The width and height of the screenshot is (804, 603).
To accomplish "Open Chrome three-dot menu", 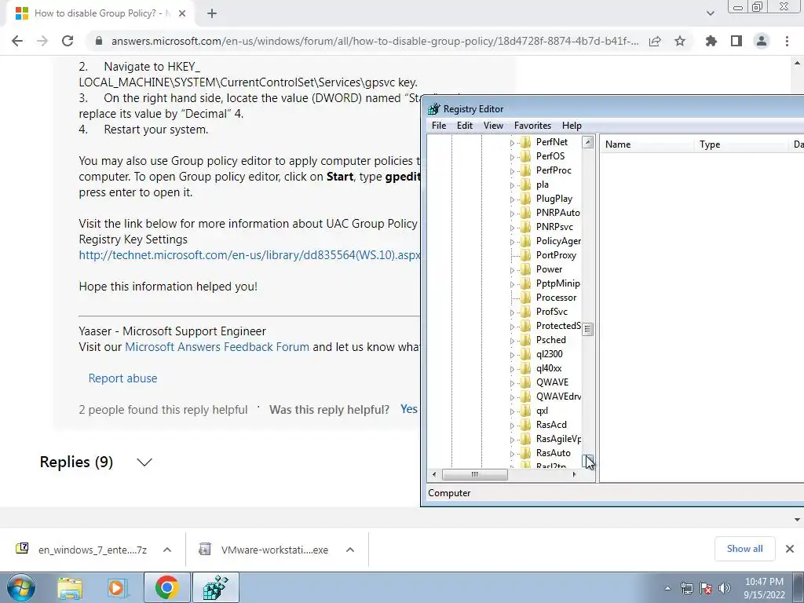I will tap(787, 41).
